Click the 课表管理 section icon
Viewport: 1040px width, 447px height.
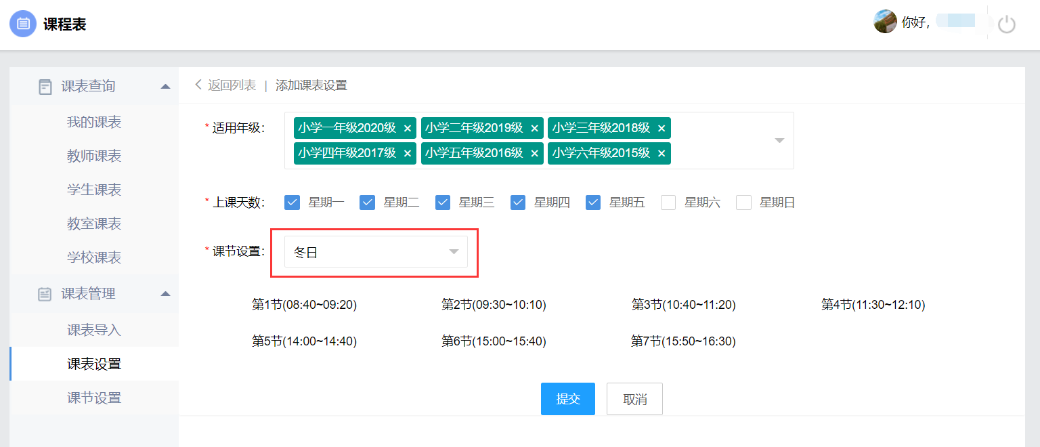(45, 294)
